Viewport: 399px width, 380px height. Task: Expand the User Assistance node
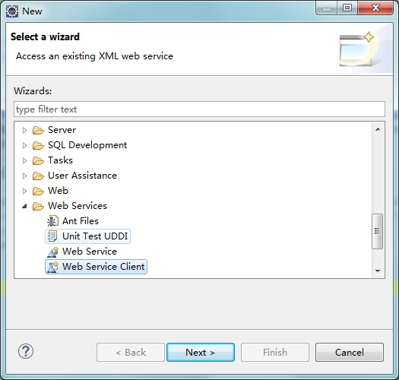pyautogui.click(x=24, y=176)
